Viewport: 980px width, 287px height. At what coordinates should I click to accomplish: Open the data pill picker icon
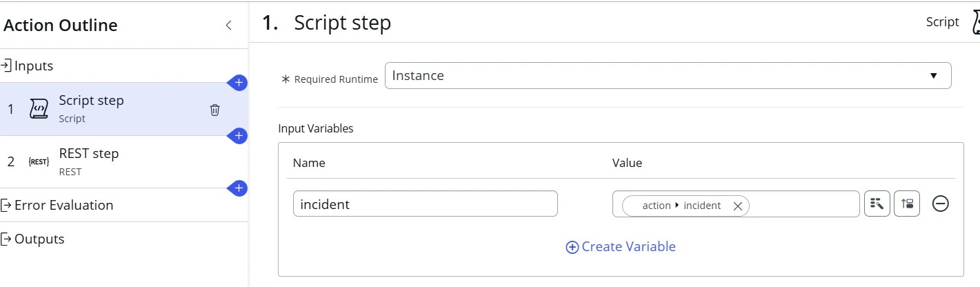tap(877, 204)
